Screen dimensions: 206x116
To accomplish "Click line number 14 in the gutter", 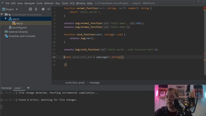I will click(54, 57).
